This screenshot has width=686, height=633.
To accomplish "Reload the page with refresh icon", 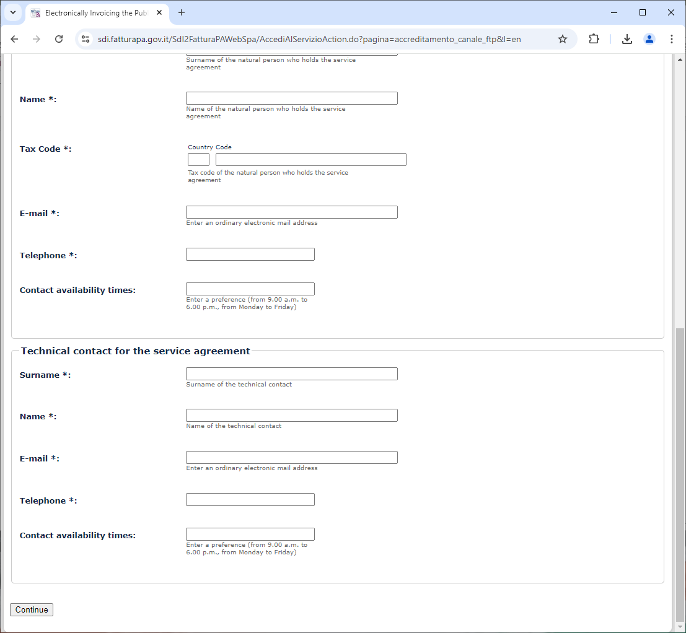I will tap(59, 39).
